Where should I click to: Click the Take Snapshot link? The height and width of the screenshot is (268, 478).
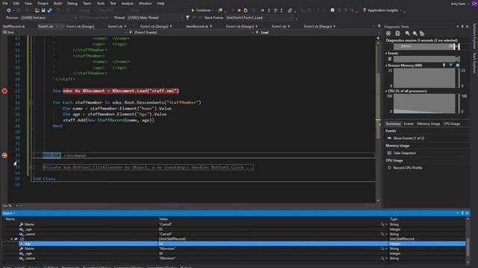(404, 153)
